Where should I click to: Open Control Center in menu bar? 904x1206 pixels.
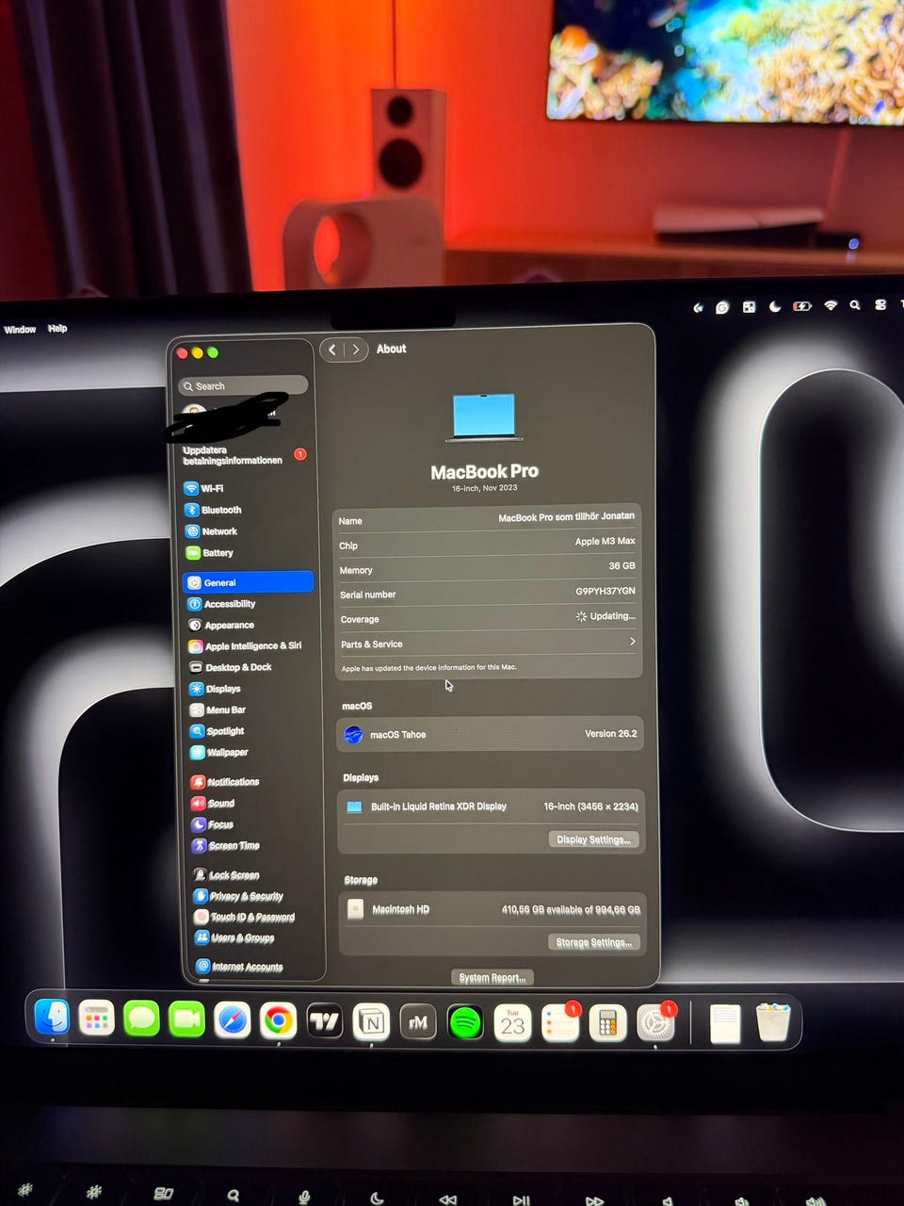coord(880,305)
